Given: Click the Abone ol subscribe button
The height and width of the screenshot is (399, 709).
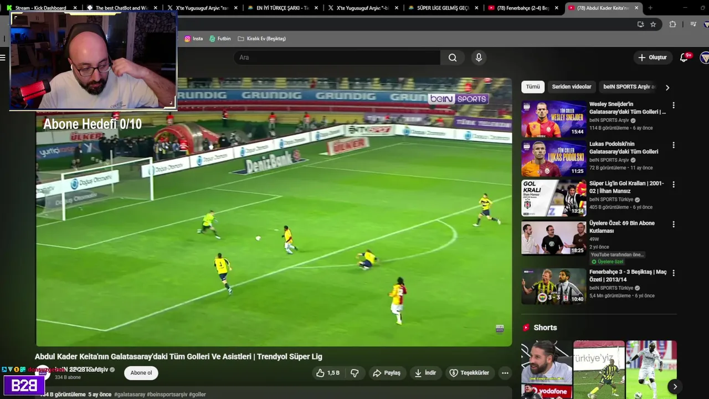Looking at the screenshot, I should point(141,373).
